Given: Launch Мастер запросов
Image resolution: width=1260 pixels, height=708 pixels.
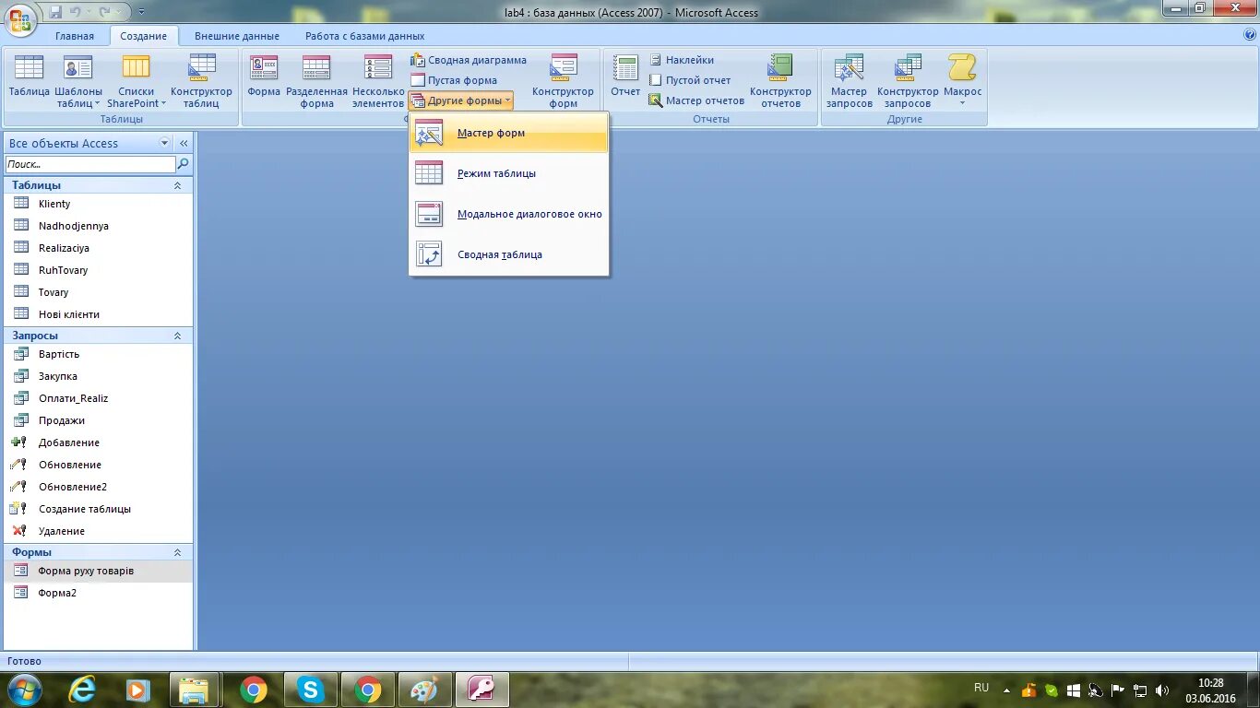Looking at the screenshot, I should [x=849, y=81].
